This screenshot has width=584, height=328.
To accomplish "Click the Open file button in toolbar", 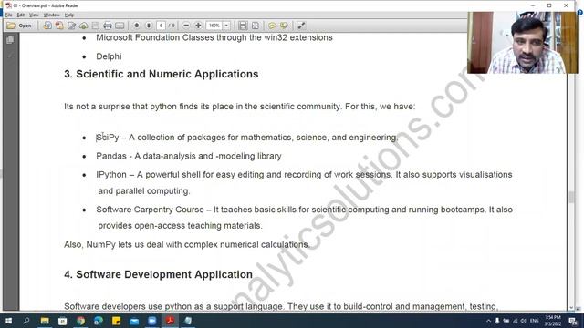I will point(19,26).
